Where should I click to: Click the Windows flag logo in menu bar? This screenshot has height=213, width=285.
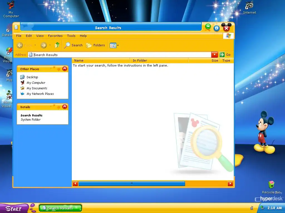[228, 36]
